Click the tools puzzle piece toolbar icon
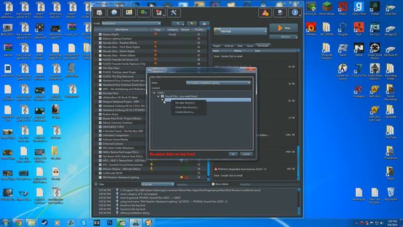The height and width of the screenshot is (227, 403). [159, 13]
